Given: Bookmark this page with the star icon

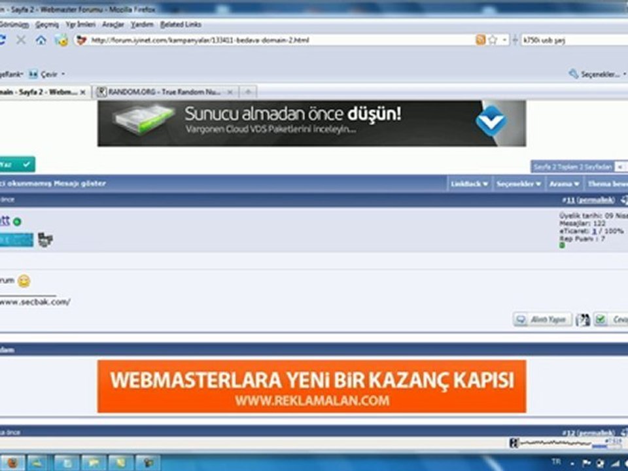Looking at the screenshot, I should 493,40.
